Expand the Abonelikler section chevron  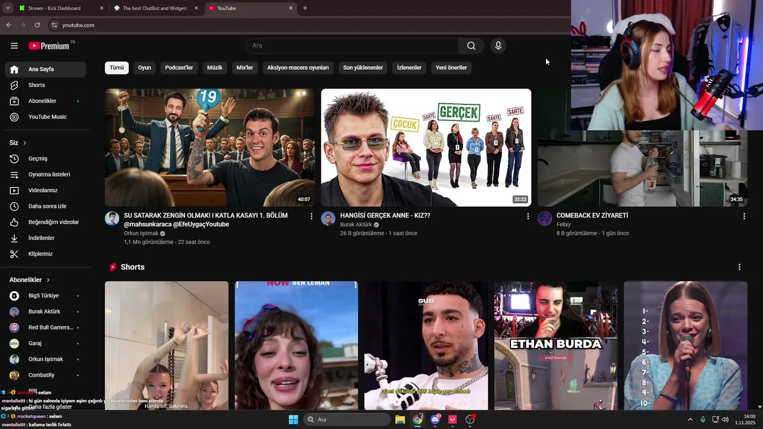pyautogui.click(x=48, y=280)
